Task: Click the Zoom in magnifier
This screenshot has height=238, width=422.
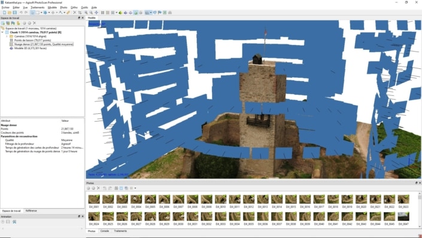Action: pos(86,13)
